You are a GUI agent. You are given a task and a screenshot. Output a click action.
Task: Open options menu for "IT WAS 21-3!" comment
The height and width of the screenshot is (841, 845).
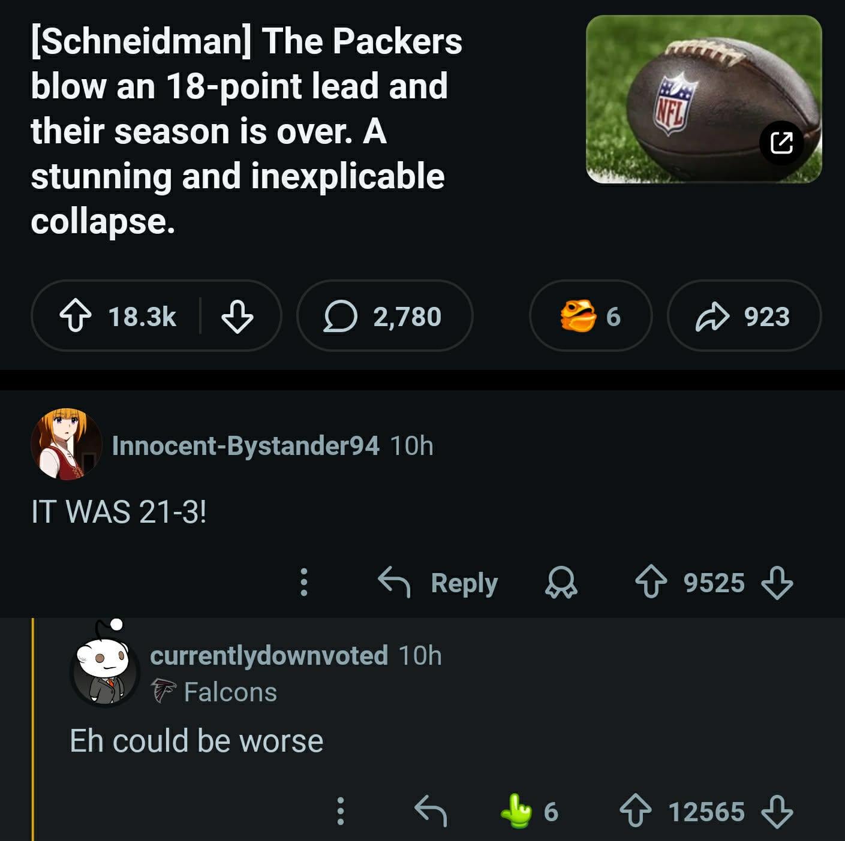304,583
